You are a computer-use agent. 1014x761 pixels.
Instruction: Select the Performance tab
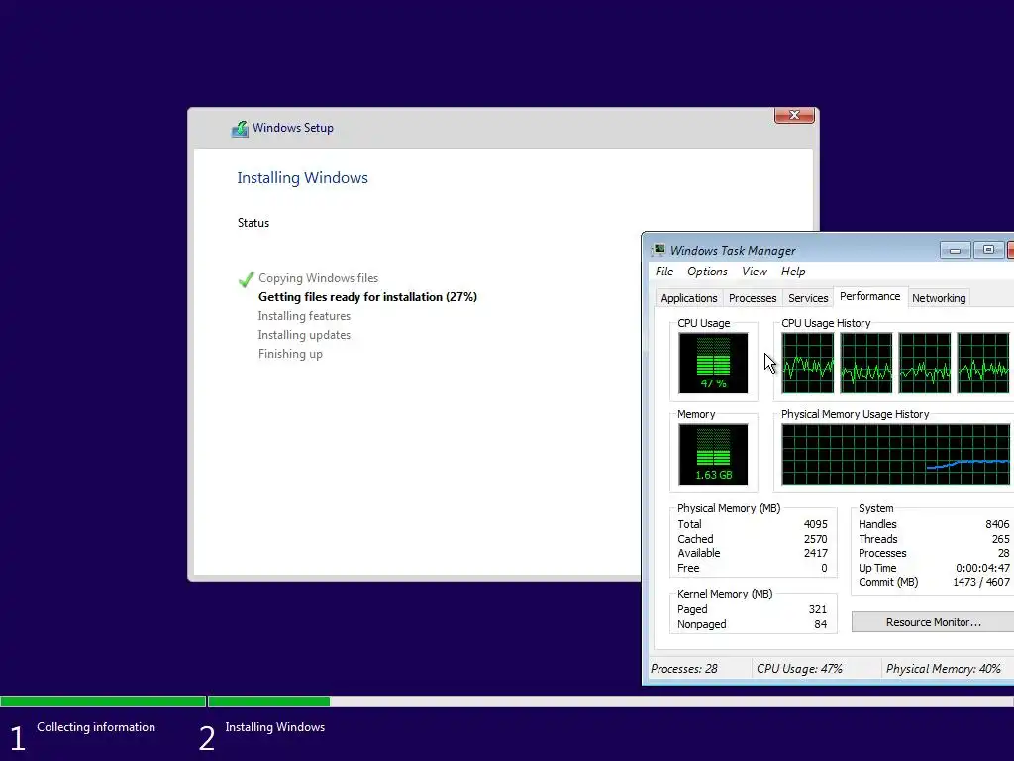click(869, 296)
